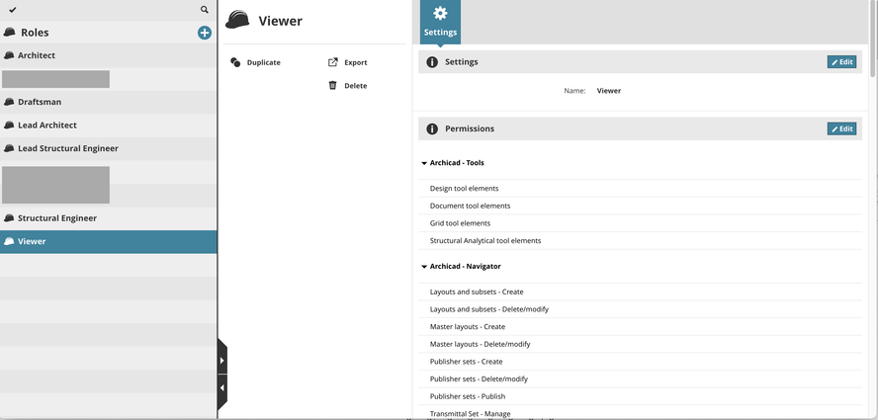Select the Architect role
The height and width of the screenshot is (420, 878).
click(x=37, y=55)
